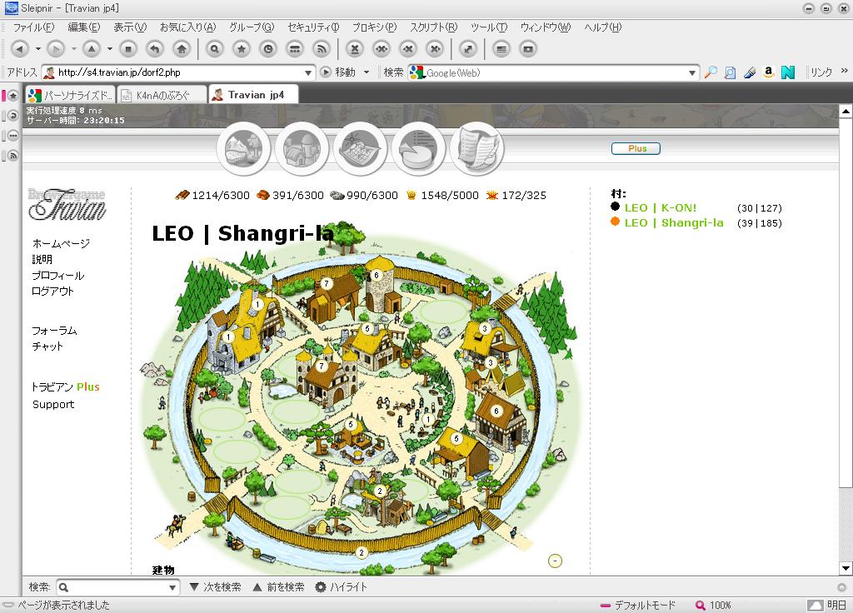Open the Forward button history dropdown arrow
The height and width of the screenshot is (613, 853).
click(x=74, y=49)
